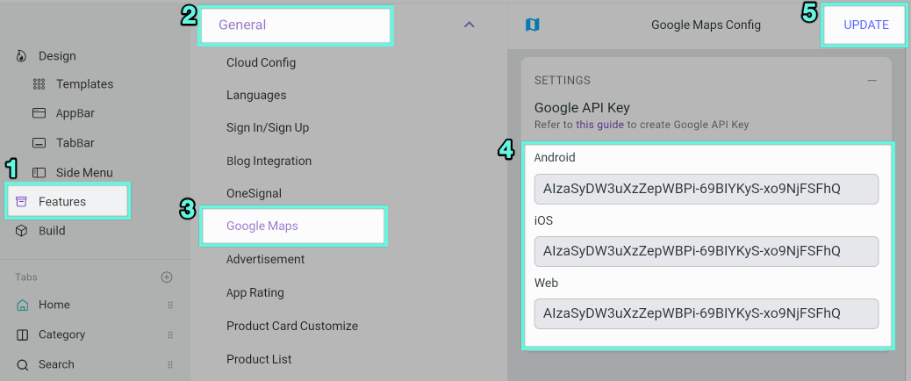This screenshot has height=381, width=911.
Task: Click the plus icon beside Tabs
Action: [x=167, y=277]
